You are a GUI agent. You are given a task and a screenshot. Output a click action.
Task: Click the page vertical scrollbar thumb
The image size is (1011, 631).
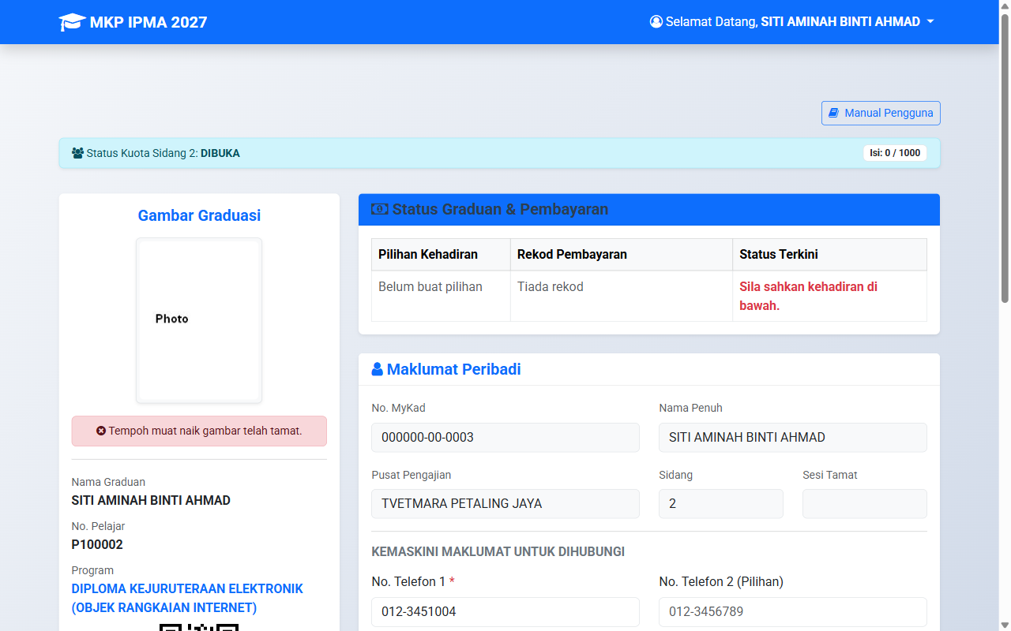click(1005, 158)
